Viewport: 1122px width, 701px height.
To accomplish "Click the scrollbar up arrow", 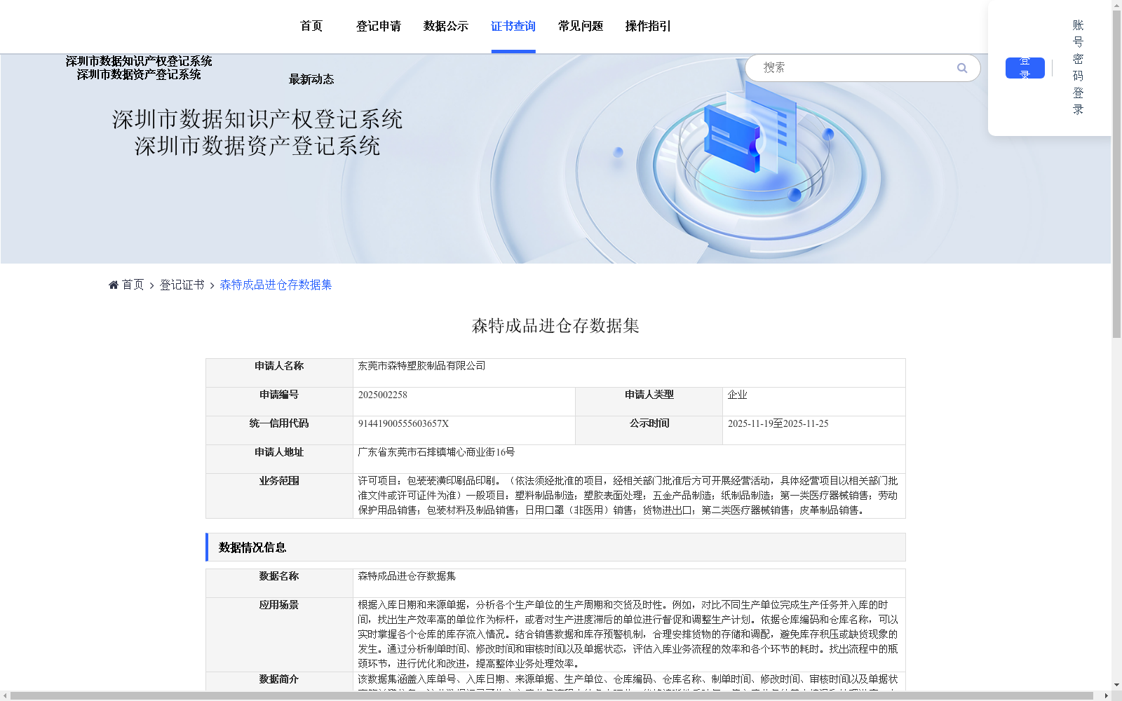I will [1116, 4].
